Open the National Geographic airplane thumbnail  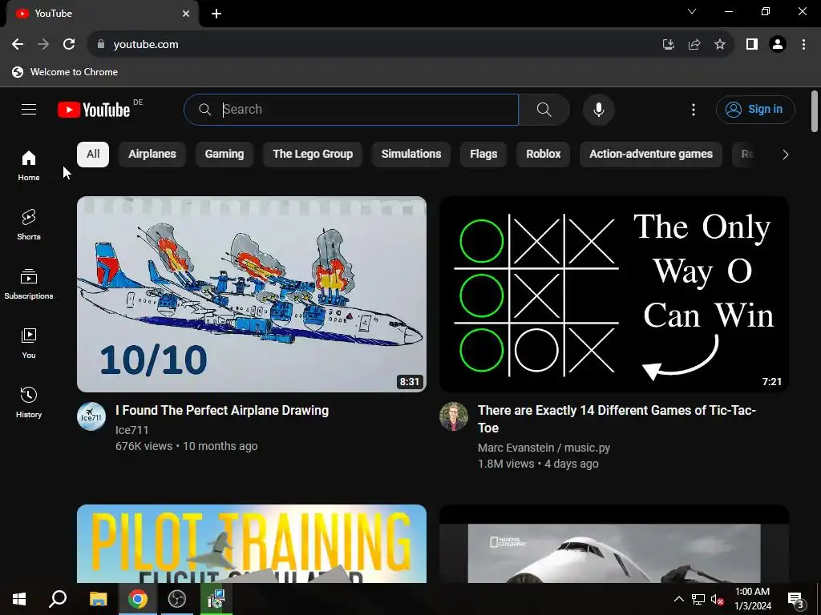(x=613, y=544)
